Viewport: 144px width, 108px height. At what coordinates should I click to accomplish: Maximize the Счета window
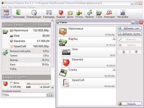point(137,22)
